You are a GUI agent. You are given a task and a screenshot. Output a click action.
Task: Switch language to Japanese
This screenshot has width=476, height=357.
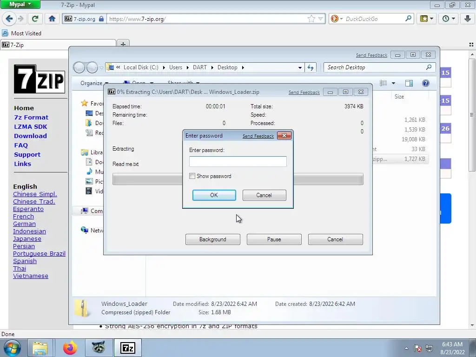[27, 238]
